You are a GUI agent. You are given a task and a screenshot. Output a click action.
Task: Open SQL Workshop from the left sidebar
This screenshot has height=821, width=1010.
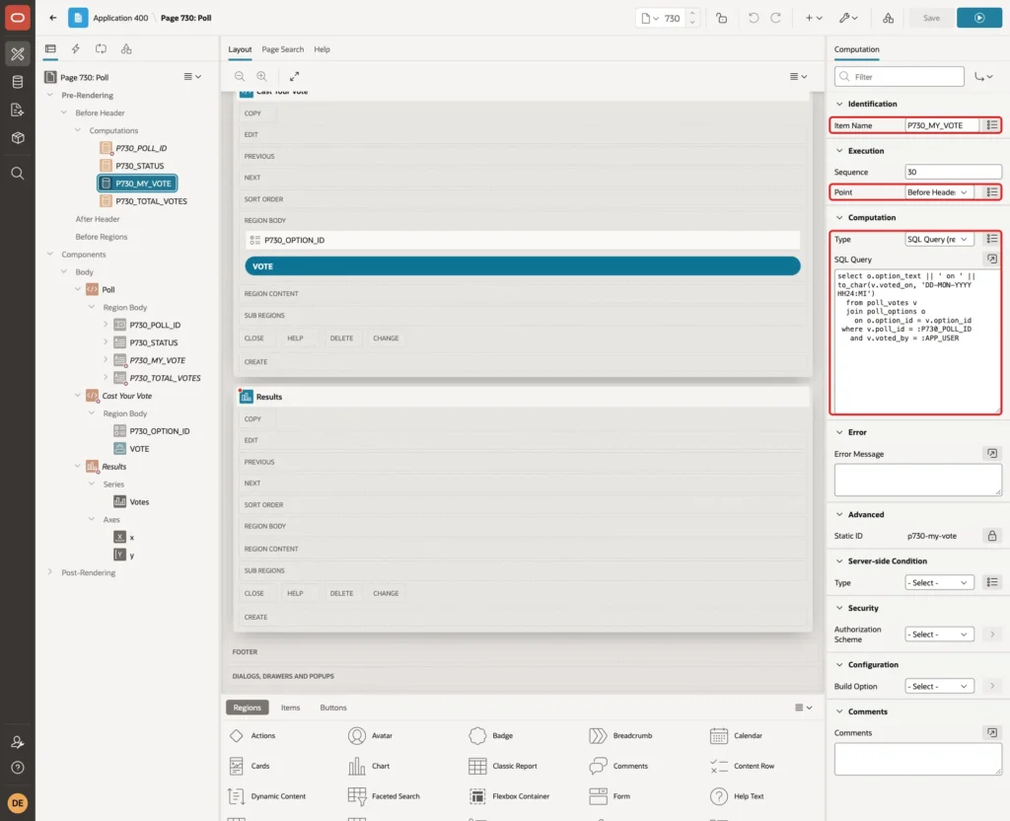click(18, 82)
